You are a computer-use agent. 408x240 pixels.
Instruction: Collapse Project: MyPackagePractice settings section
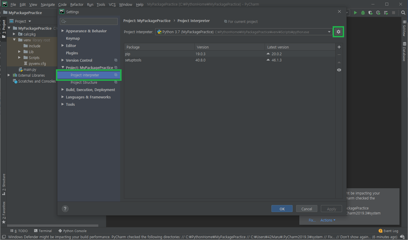click(x=62, y=68)
